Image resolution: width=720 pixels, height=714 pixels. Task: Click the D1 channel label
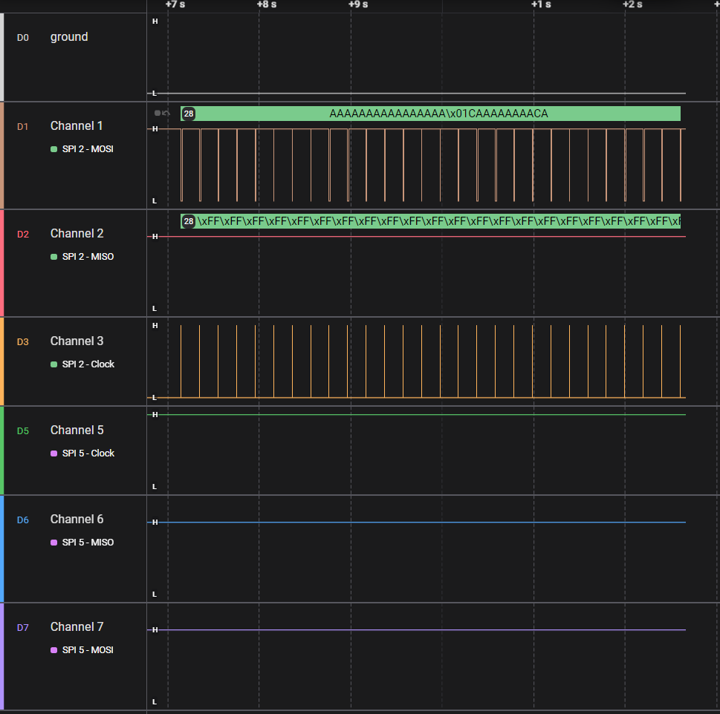[x=22, y=126]
